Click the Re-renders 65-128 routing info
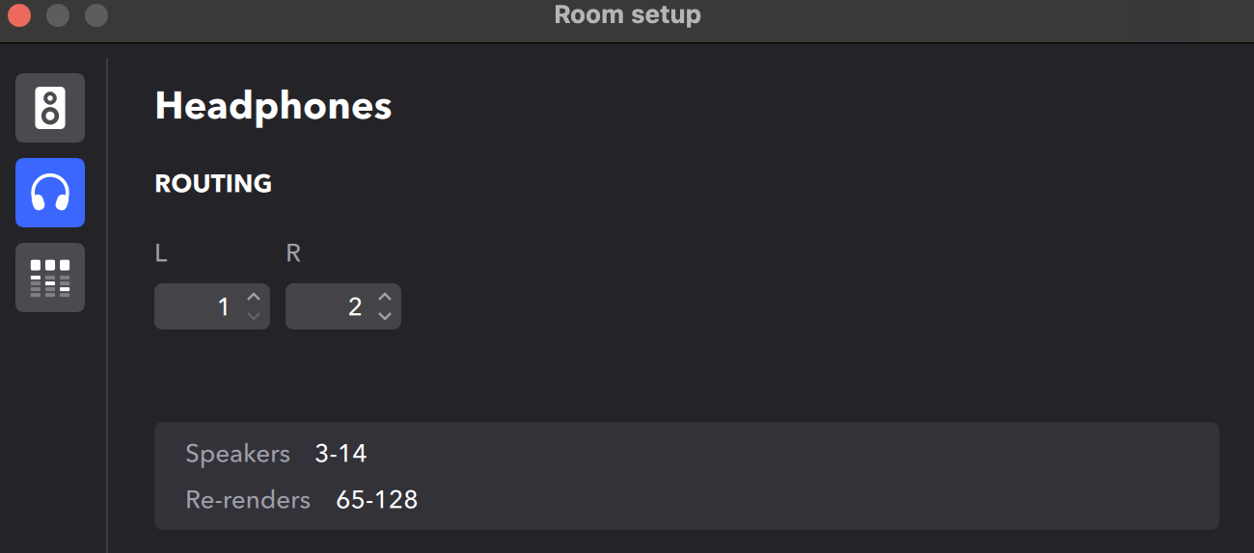This screenshot has height=553, width=1254. [x=301, y=499]
